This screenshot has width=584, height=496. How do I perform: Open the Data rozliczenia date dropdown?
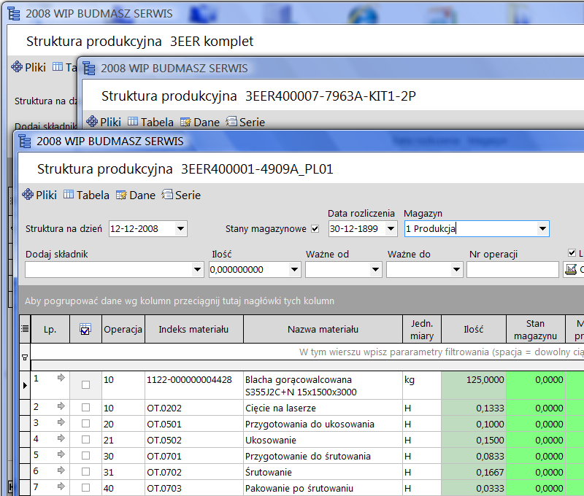tap(391, 228)
